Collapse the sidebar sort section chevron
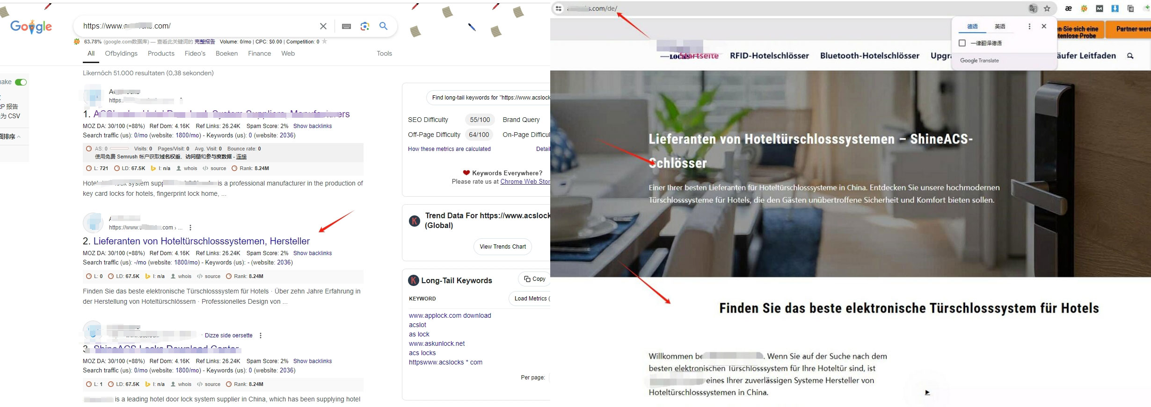 [x=18, y=136]
